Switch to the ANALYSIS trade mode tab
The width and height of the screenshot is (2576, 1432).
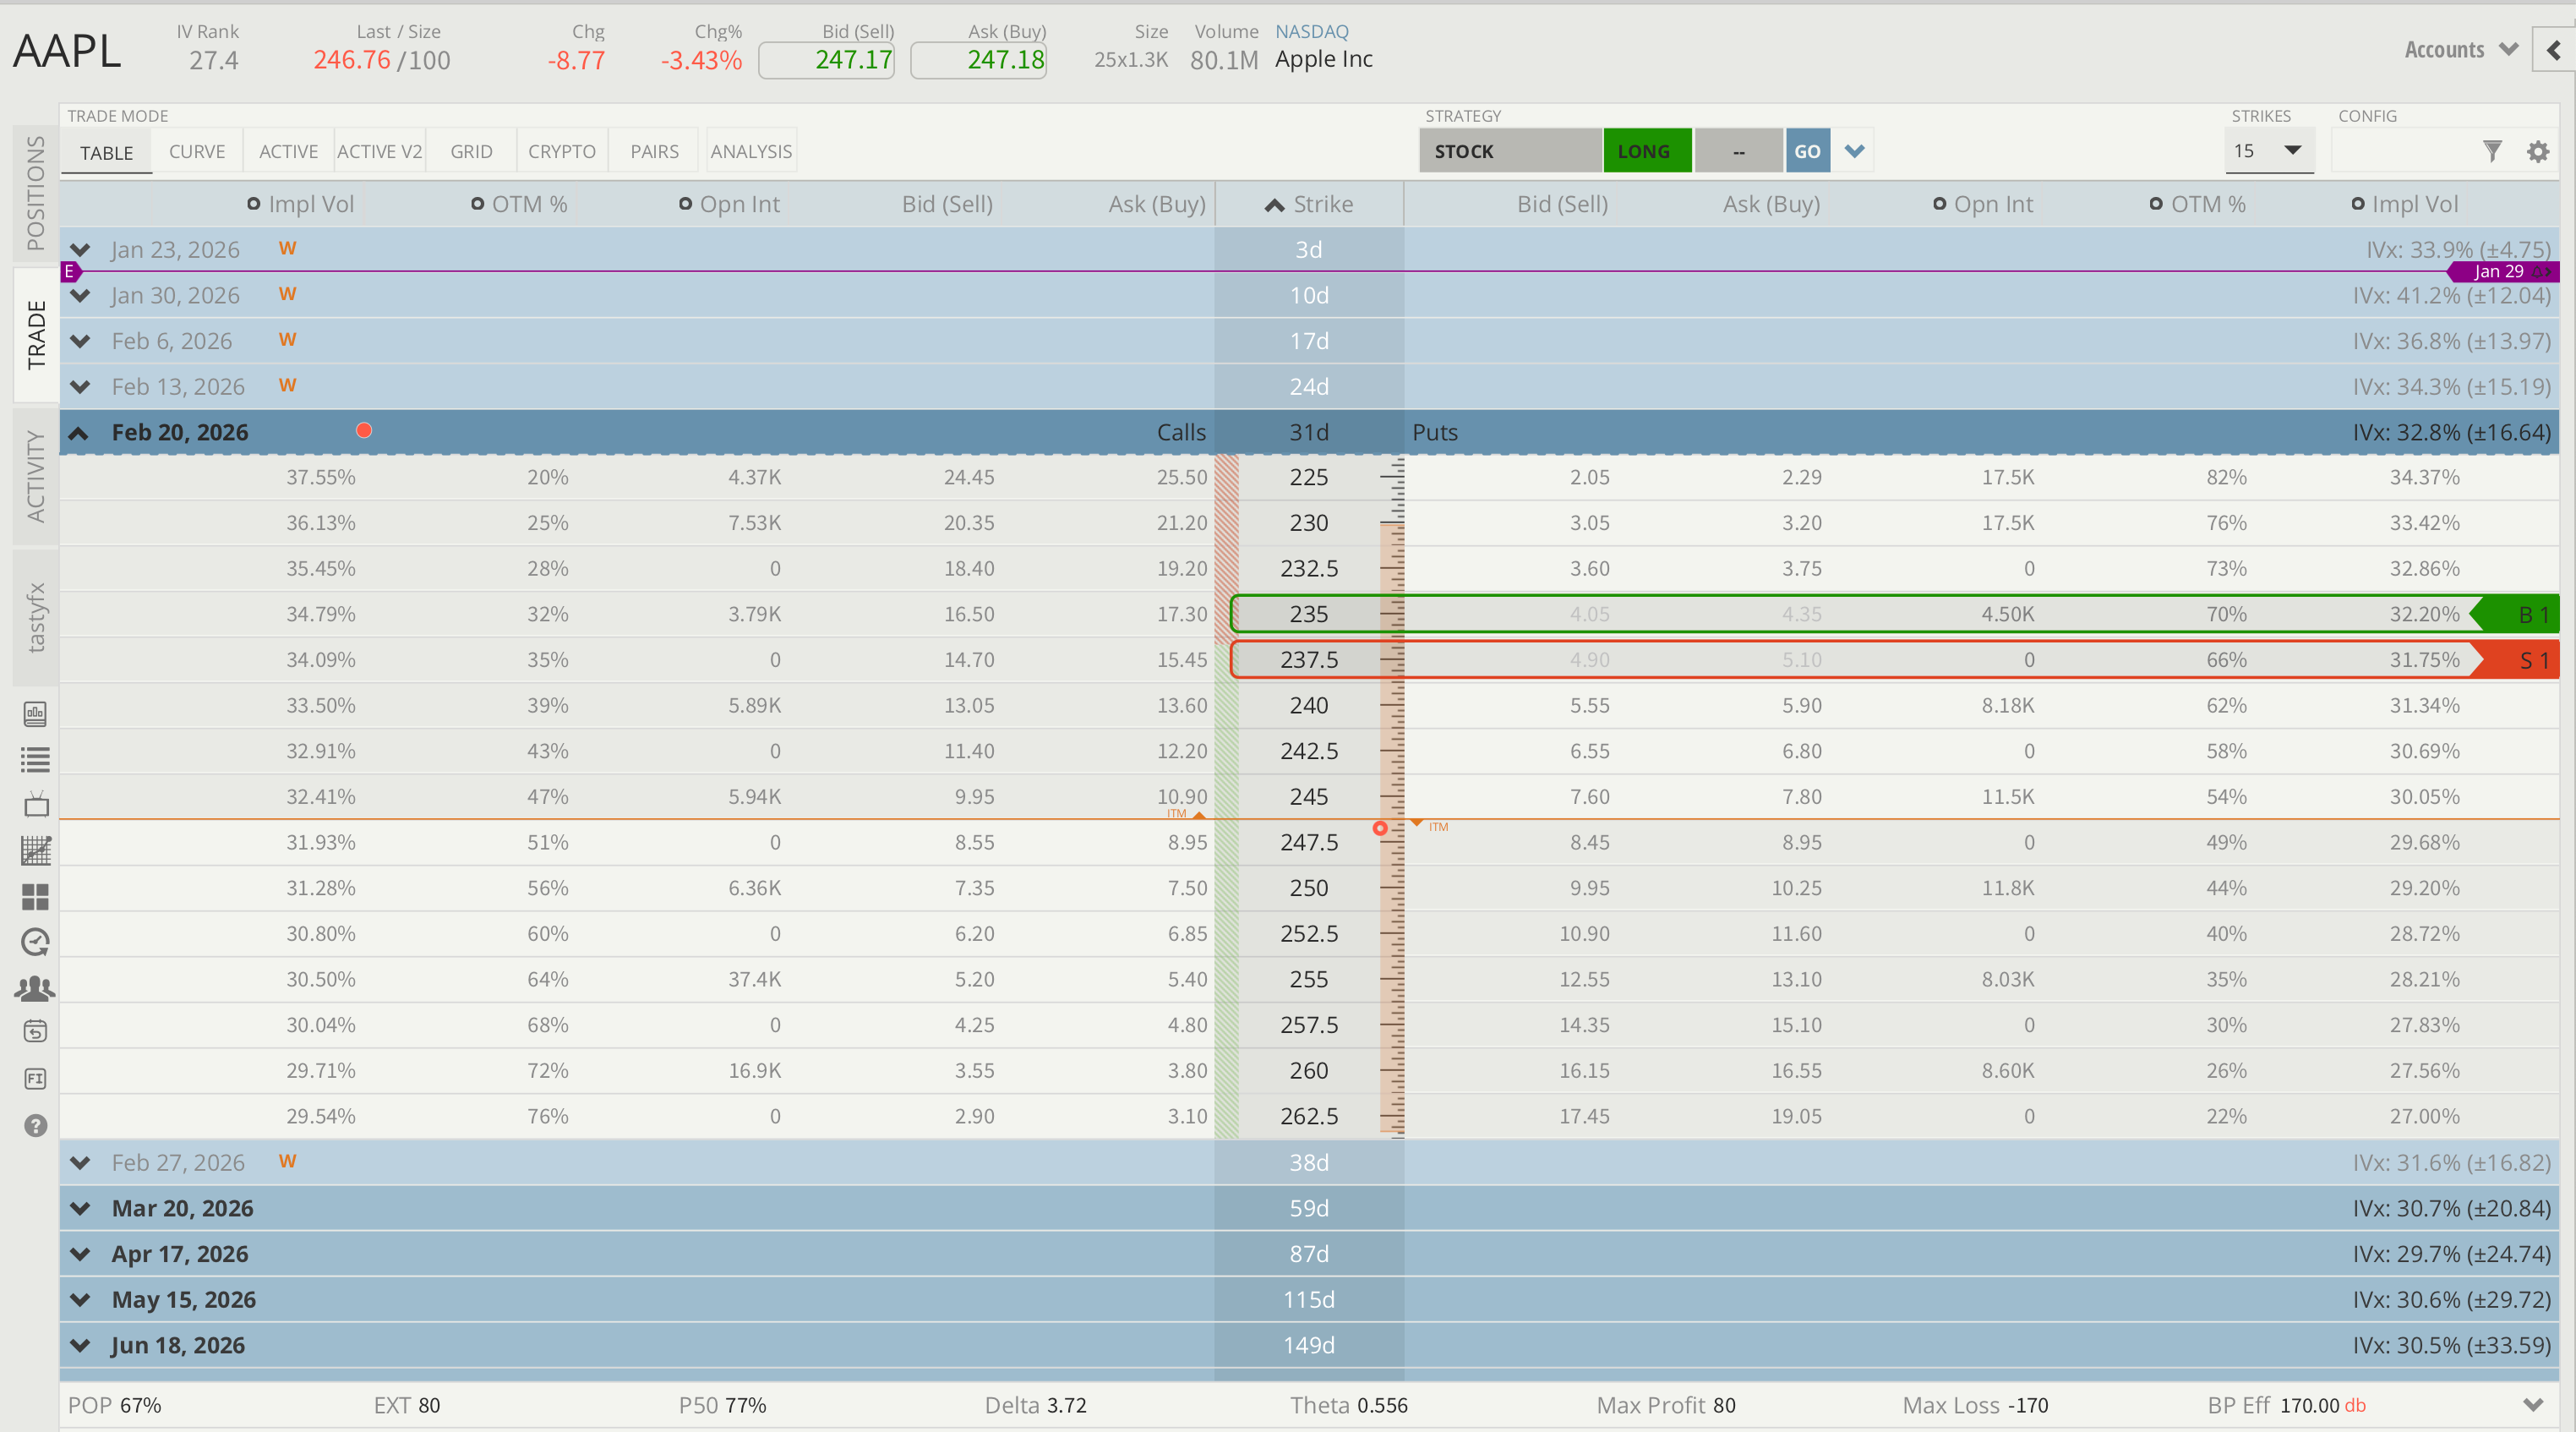pos(751,151)
